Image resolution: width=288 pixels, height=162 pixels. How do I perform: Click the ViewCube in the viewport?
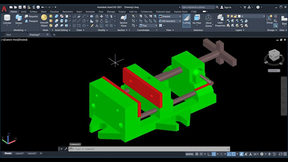[x=274, y=55]
